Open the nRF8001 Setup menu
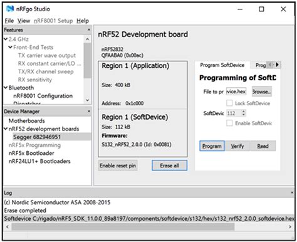The image size is (297, 242). tap(53, 21)
